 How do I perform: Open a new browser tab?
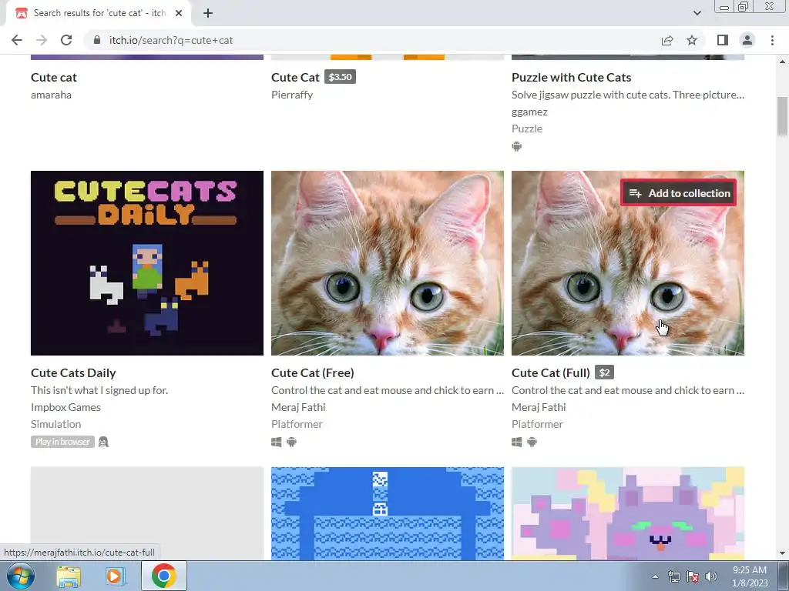[208, 13]
